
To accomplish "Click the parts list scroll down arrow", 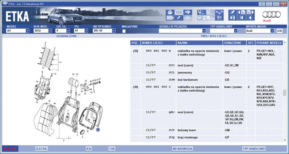I will coord(285,140).
